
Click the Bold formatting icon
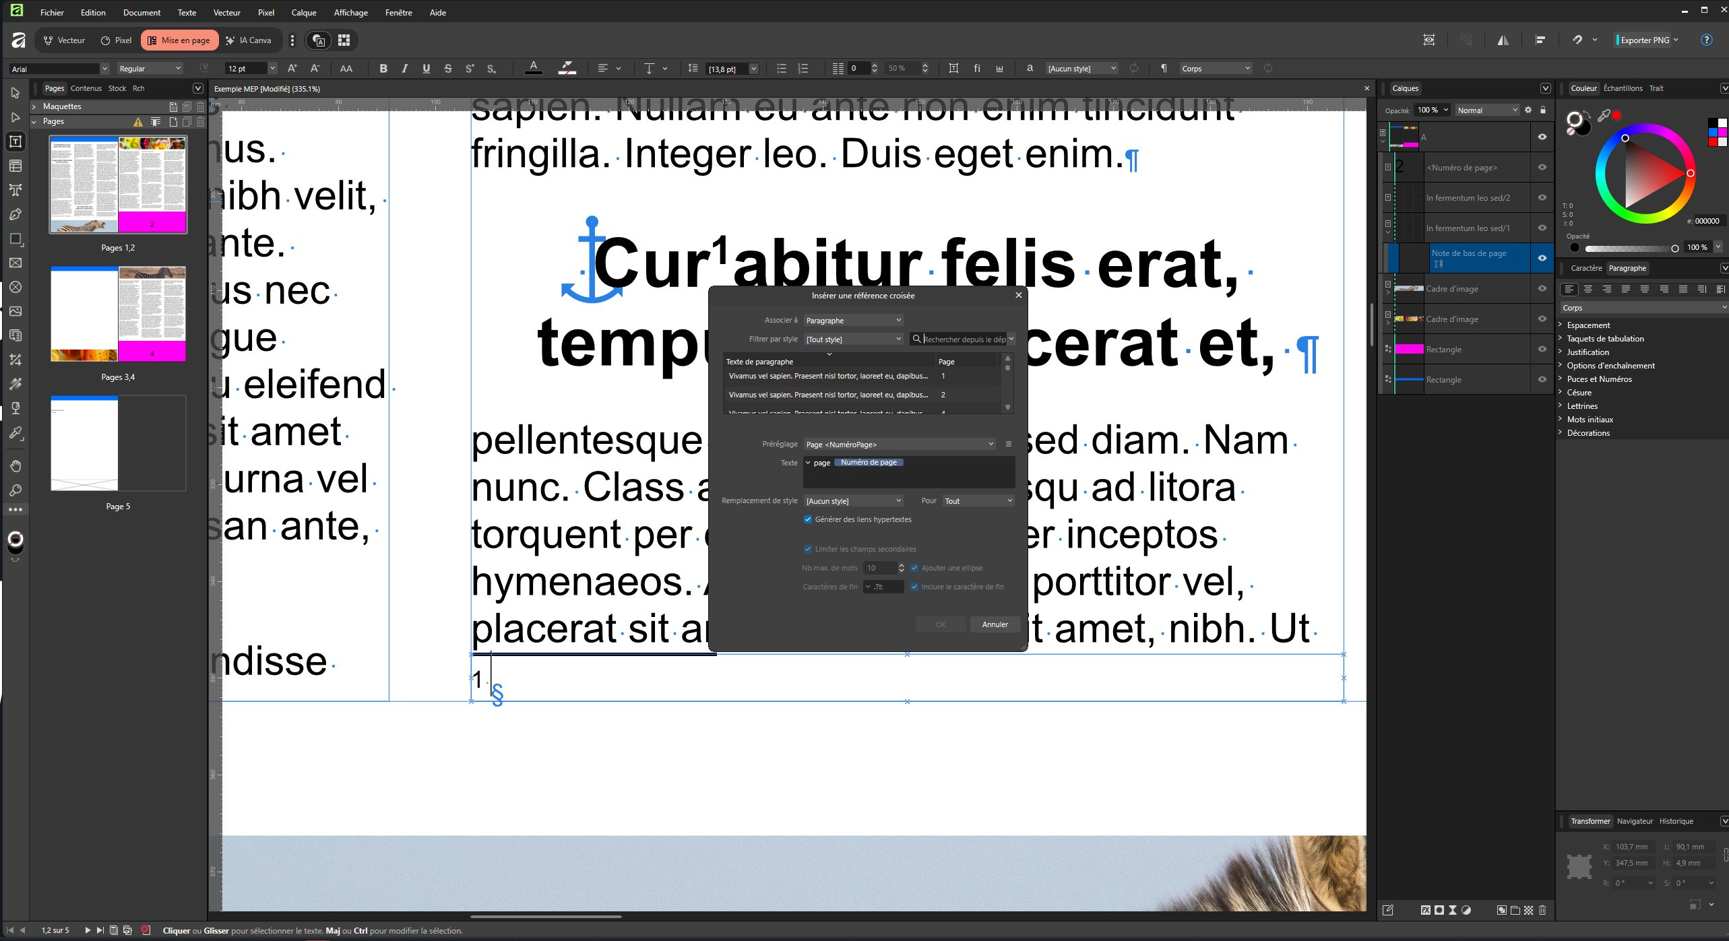click(x=383, y=69)
